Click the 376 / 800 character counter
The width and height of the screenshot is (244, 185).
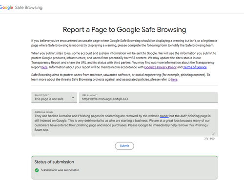click(209, 139)
